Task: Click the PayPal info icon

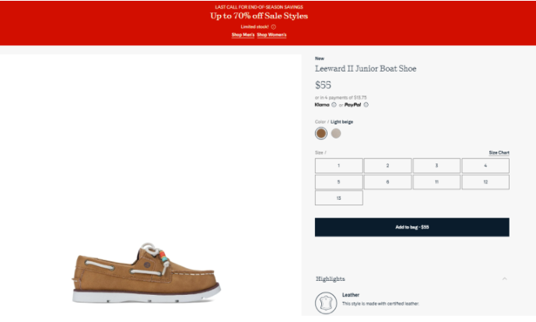Action: coord(366,104)
